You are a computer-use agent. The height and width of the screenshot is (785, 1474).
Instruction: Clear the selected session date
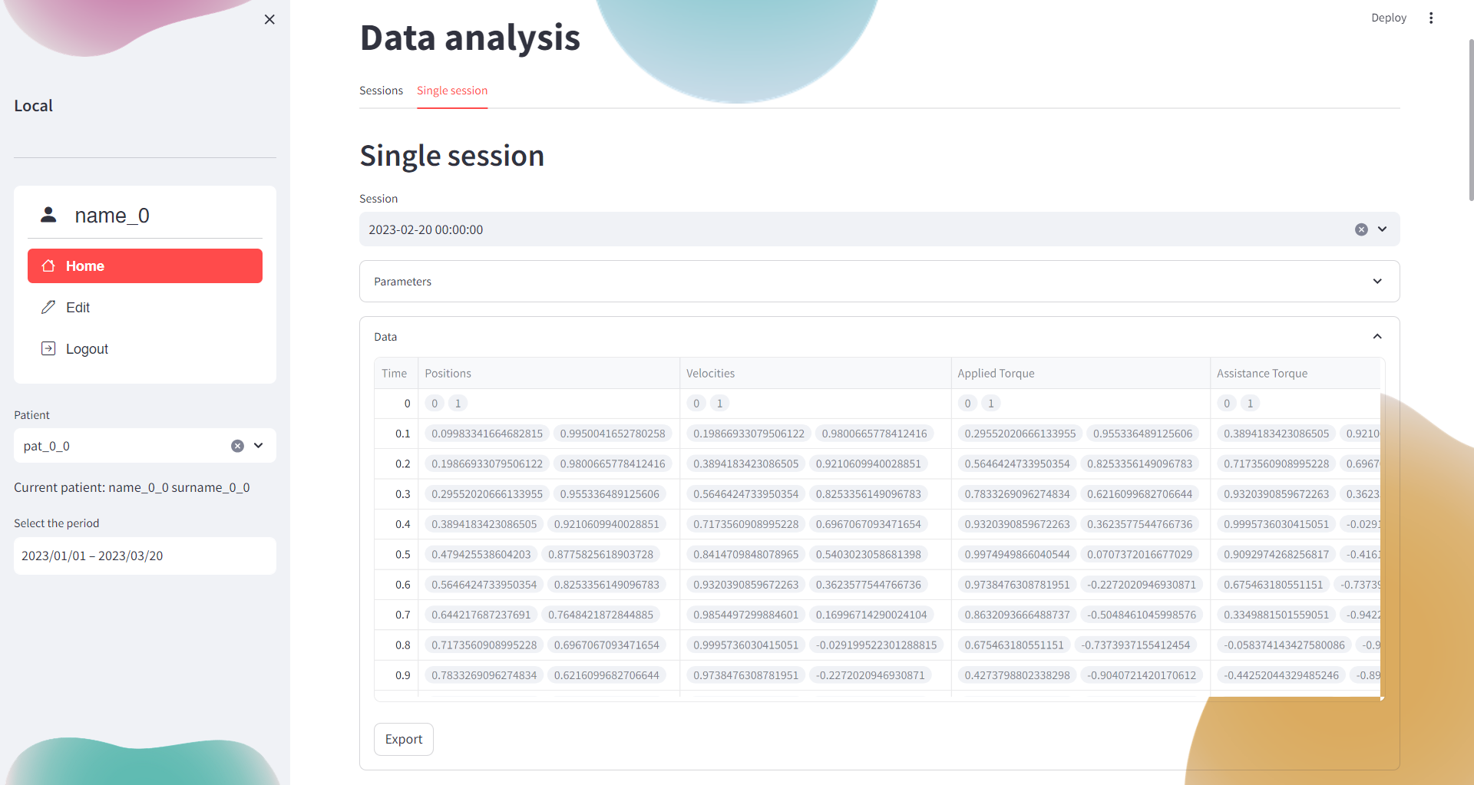coord(1360,229)
